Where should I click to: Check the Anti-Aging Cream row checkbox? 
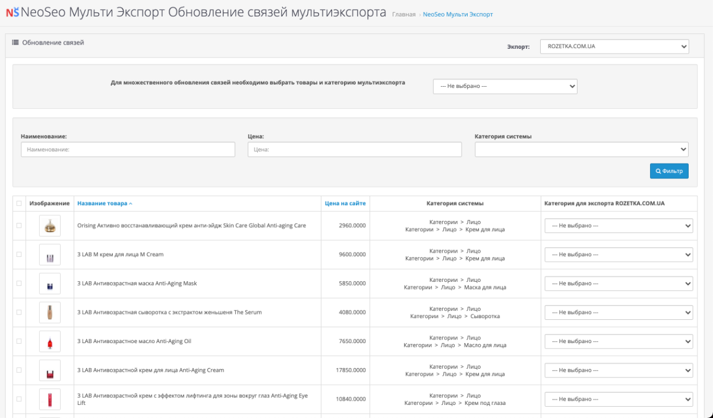[x=19, y=370]
